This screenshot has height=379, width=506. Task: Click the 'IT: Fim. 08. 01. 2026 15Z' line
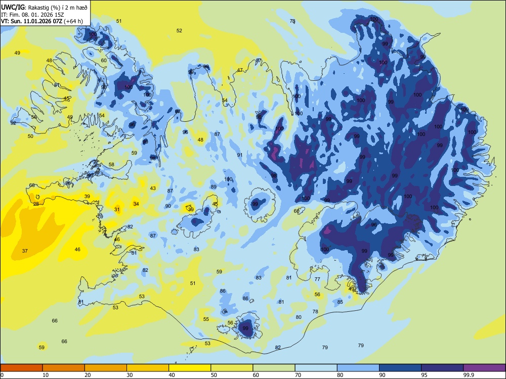click(x=32, y=15)
